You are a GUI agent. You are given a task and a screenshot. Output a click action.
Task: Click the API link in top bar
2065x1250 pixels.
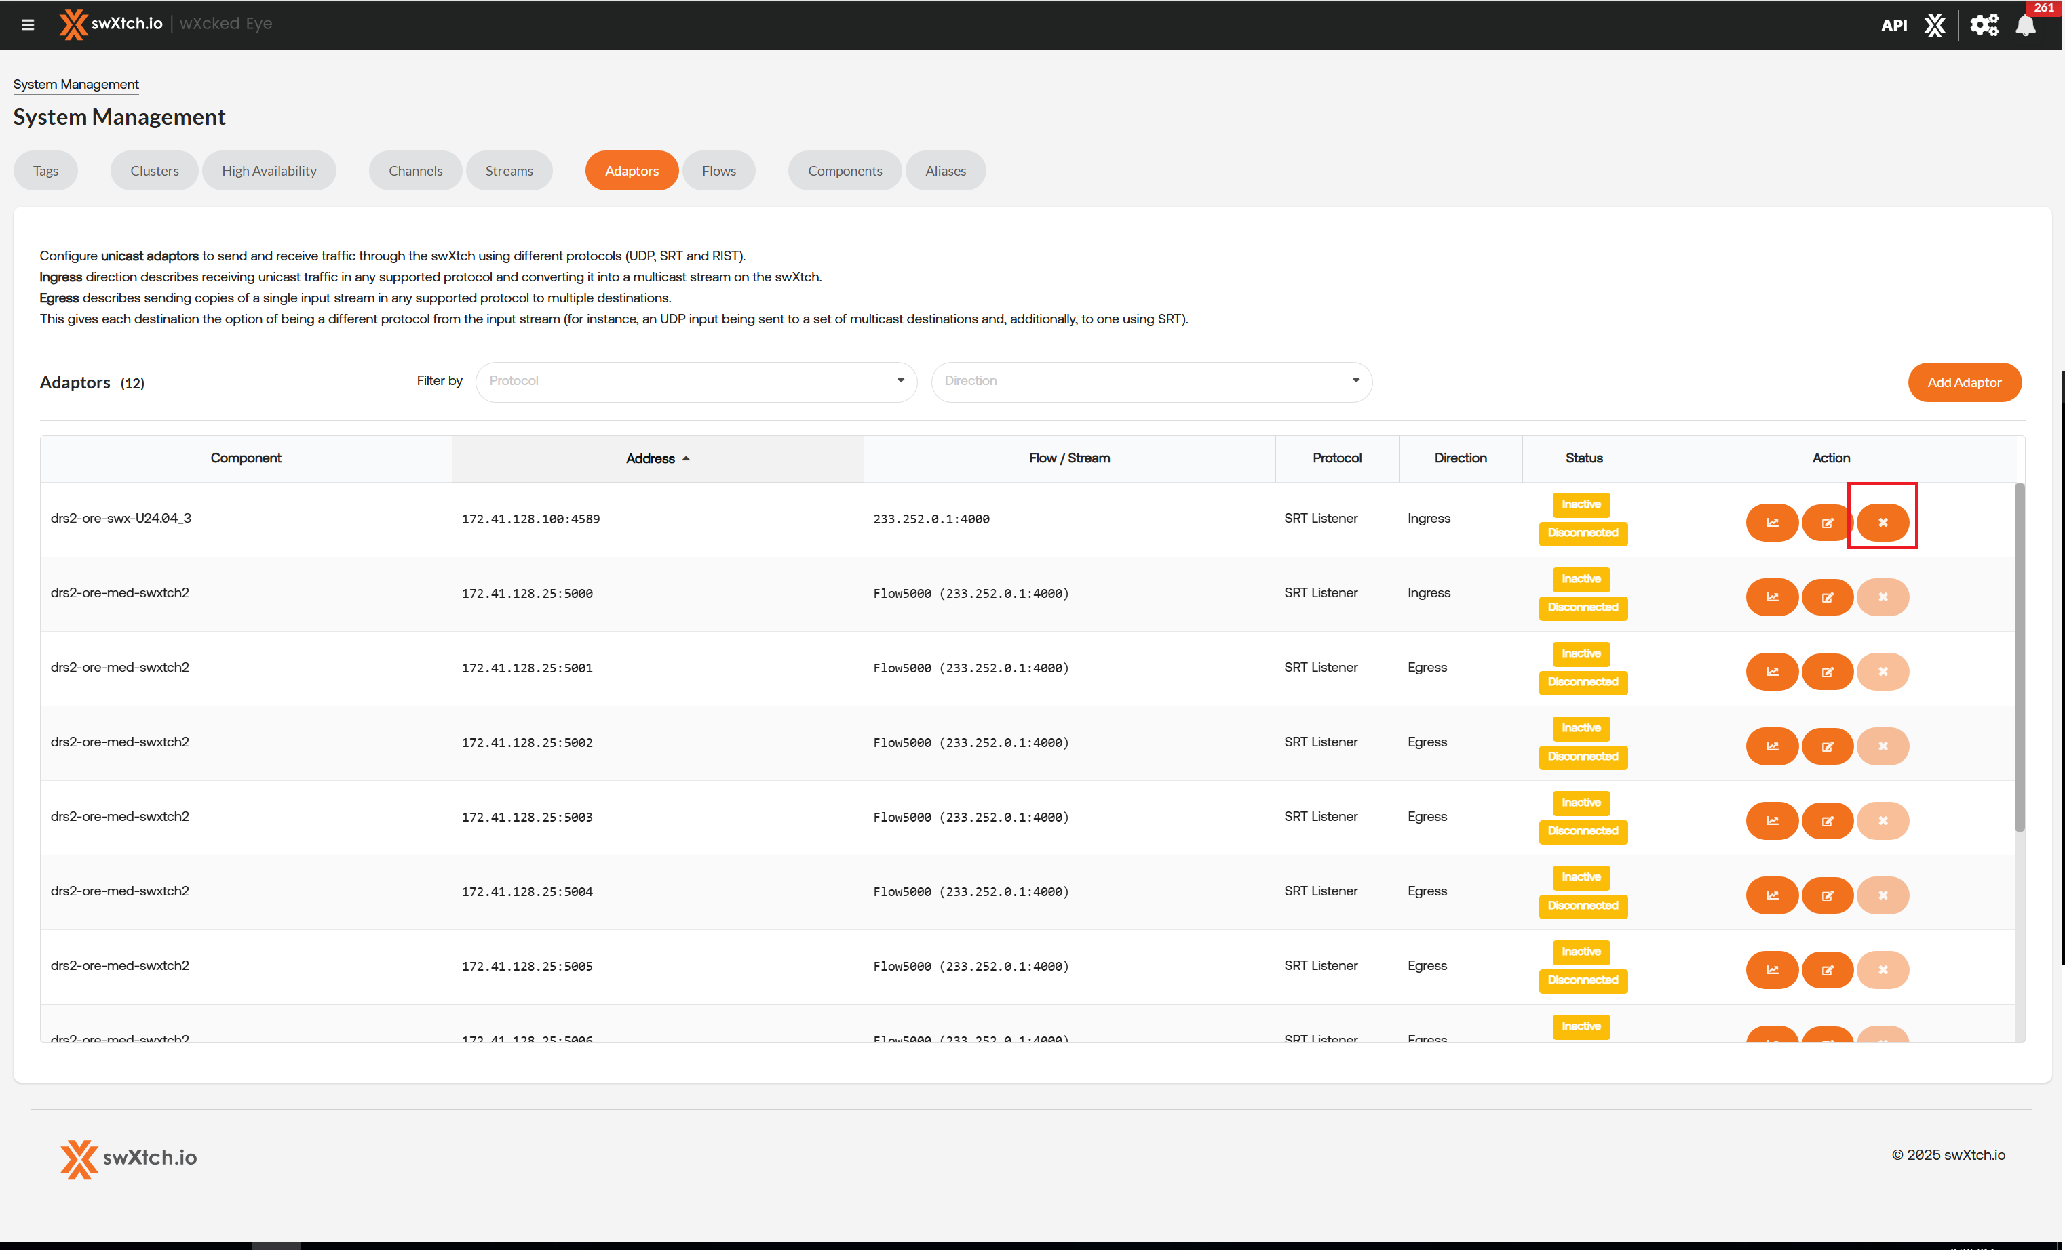point(1893,25)
